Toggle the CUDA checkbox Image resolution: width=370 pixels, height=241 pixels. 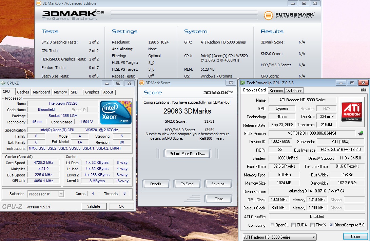click(x=294, y=225)
